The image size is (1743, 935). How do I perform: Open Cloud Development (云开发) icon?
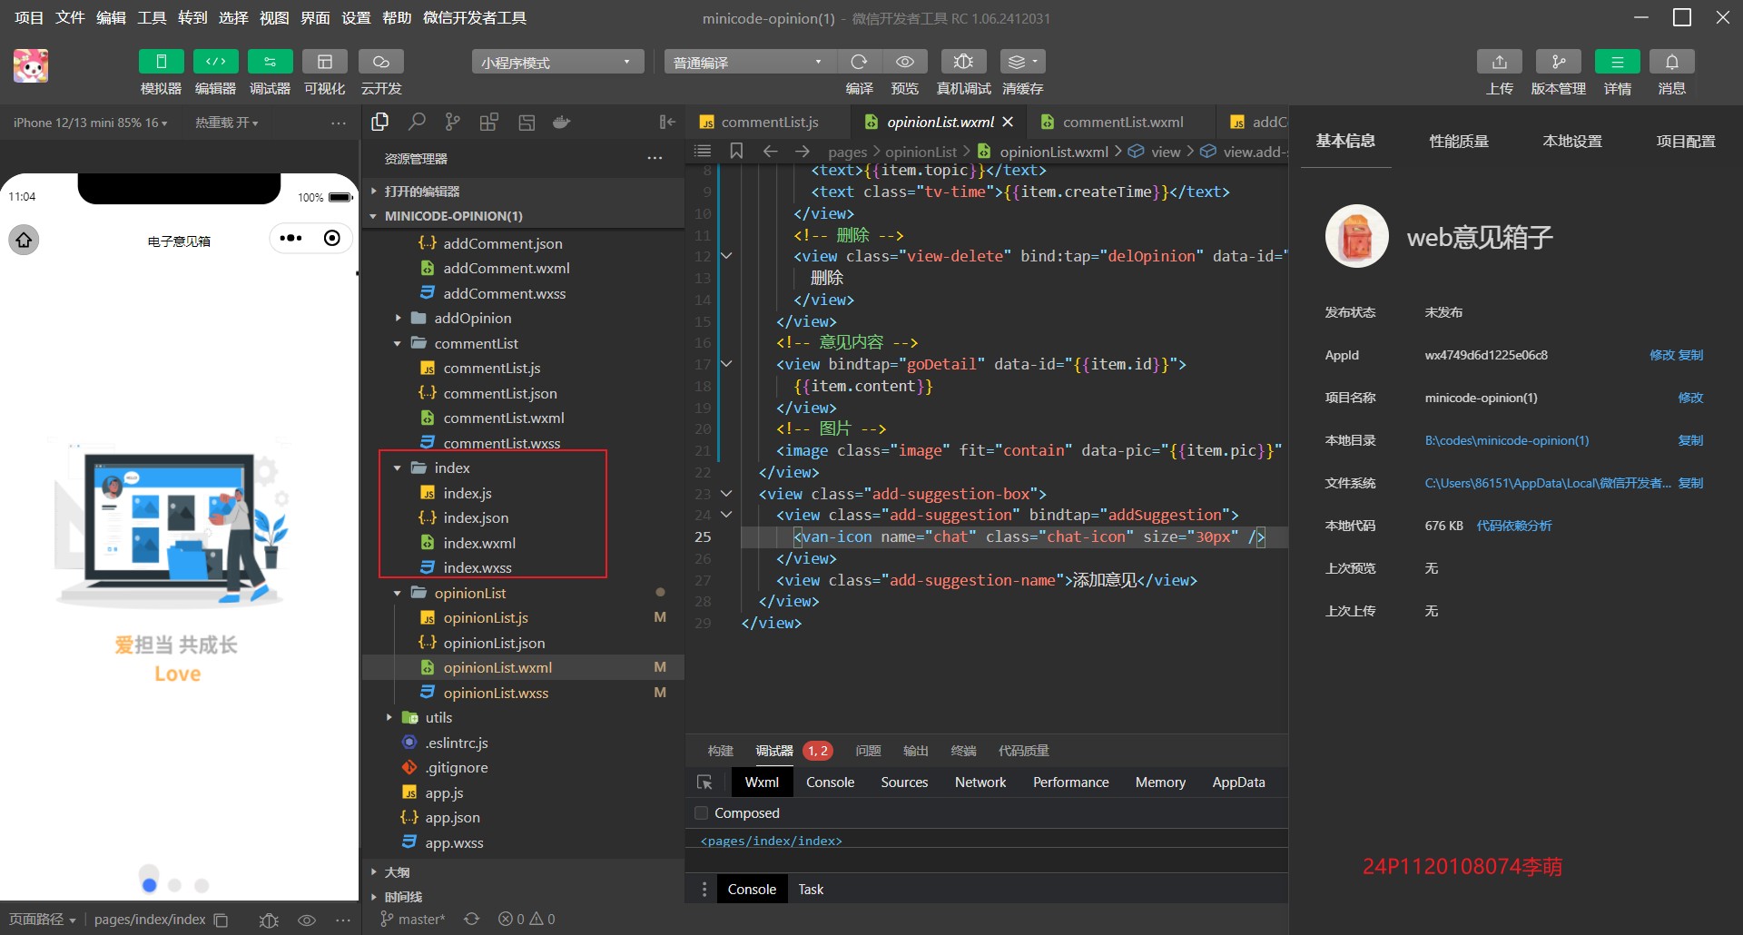coord(380,62)
